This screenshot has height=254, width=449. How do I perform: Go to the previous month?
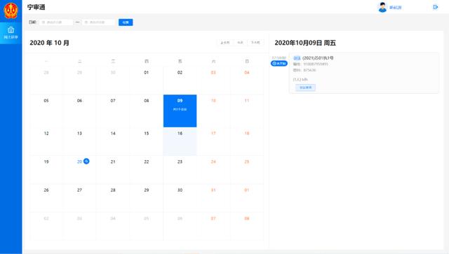click(224, 43)
